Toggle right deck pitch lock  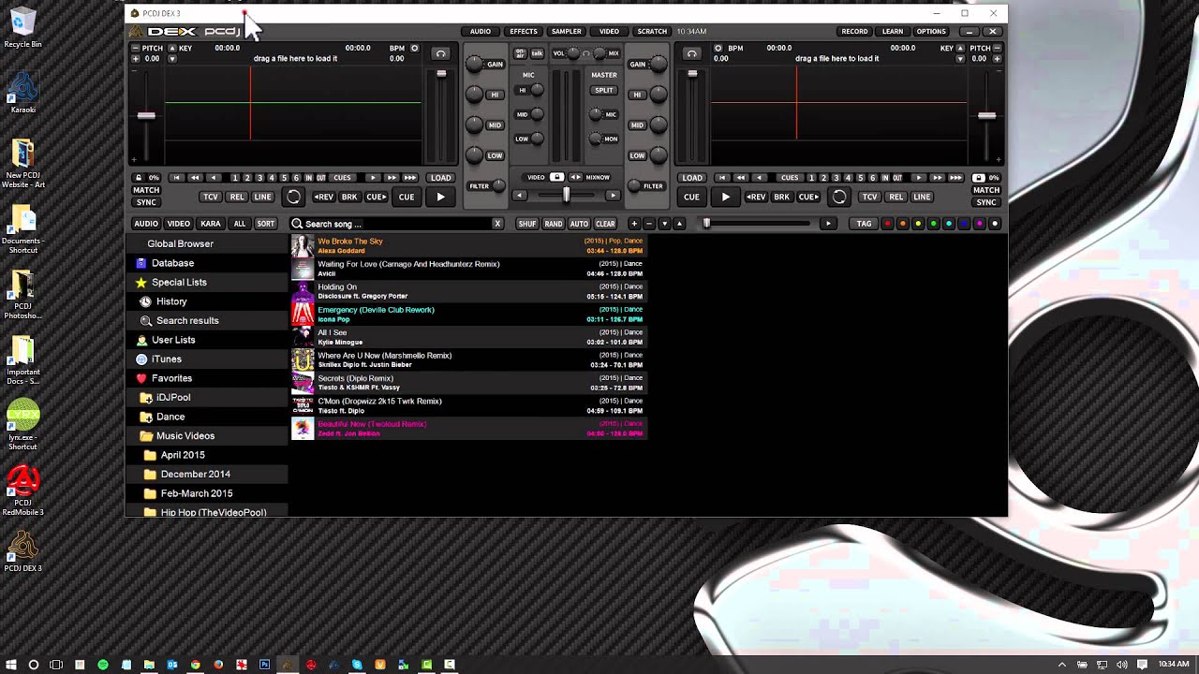click(x=979, y=178)
